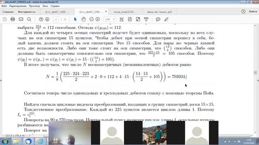Open the Просмотр menu
The height and width of the screenshot is (145, 259).
click(34, 6)
